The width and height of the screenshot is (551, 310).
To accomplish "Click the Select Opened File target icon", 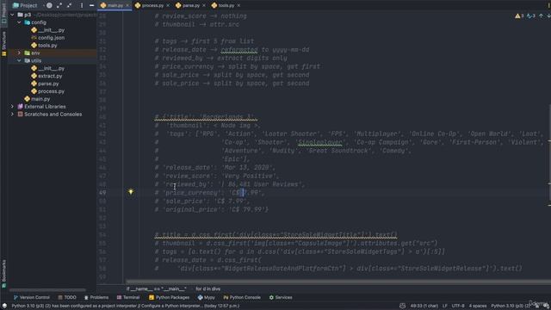I will click(x=49, y=5).
